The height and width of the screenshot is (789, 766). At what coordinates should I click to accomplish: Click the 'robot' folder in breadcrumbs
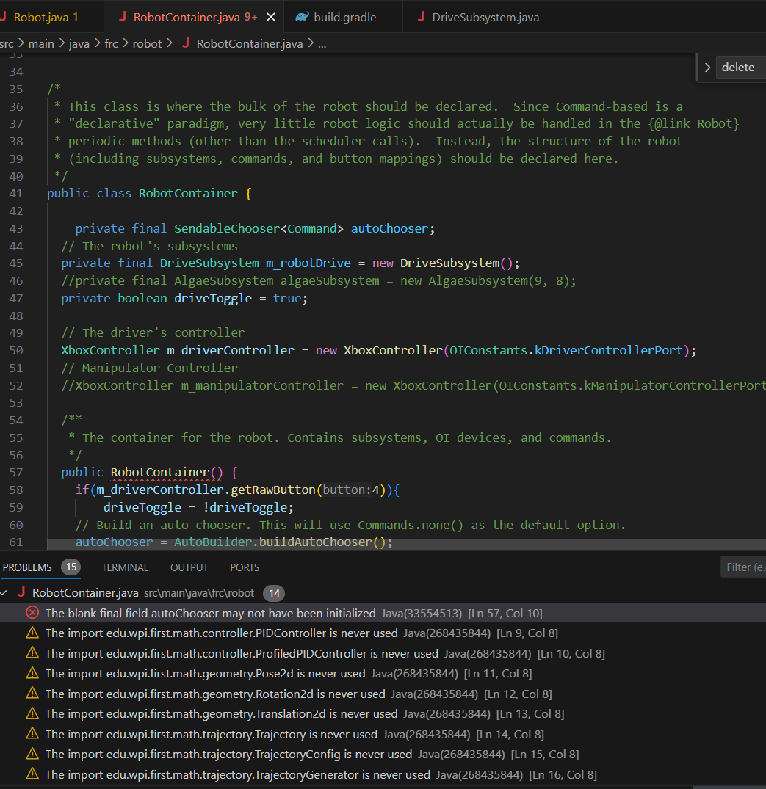coord(147,44)
